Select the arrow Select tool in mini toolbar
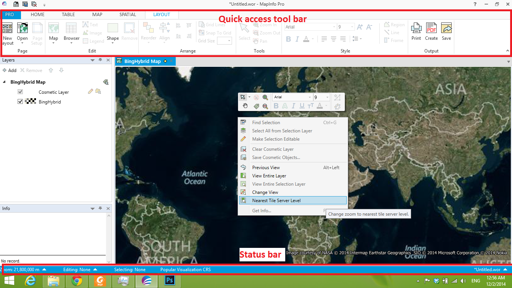 (x=243, y=97)
